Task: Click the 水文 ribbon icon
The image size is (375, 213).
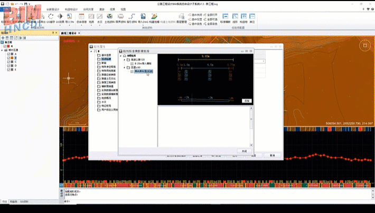Action: [100, 17]
